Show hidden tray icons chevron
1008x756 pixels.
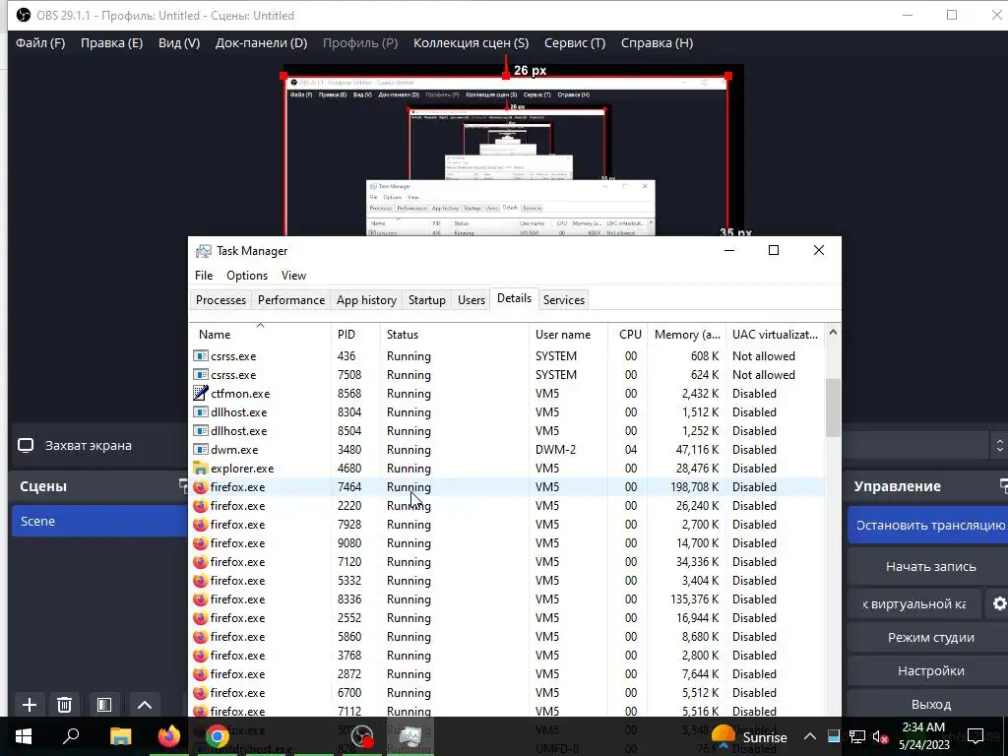coord(810,737)
